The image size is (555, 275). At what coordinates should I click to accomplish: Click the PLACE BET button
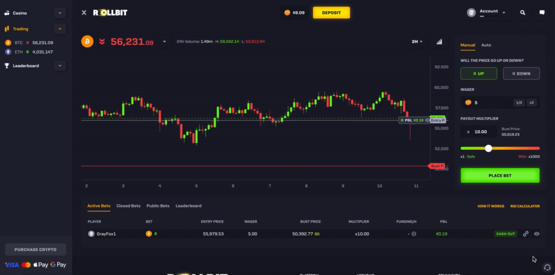click(500, 175)
